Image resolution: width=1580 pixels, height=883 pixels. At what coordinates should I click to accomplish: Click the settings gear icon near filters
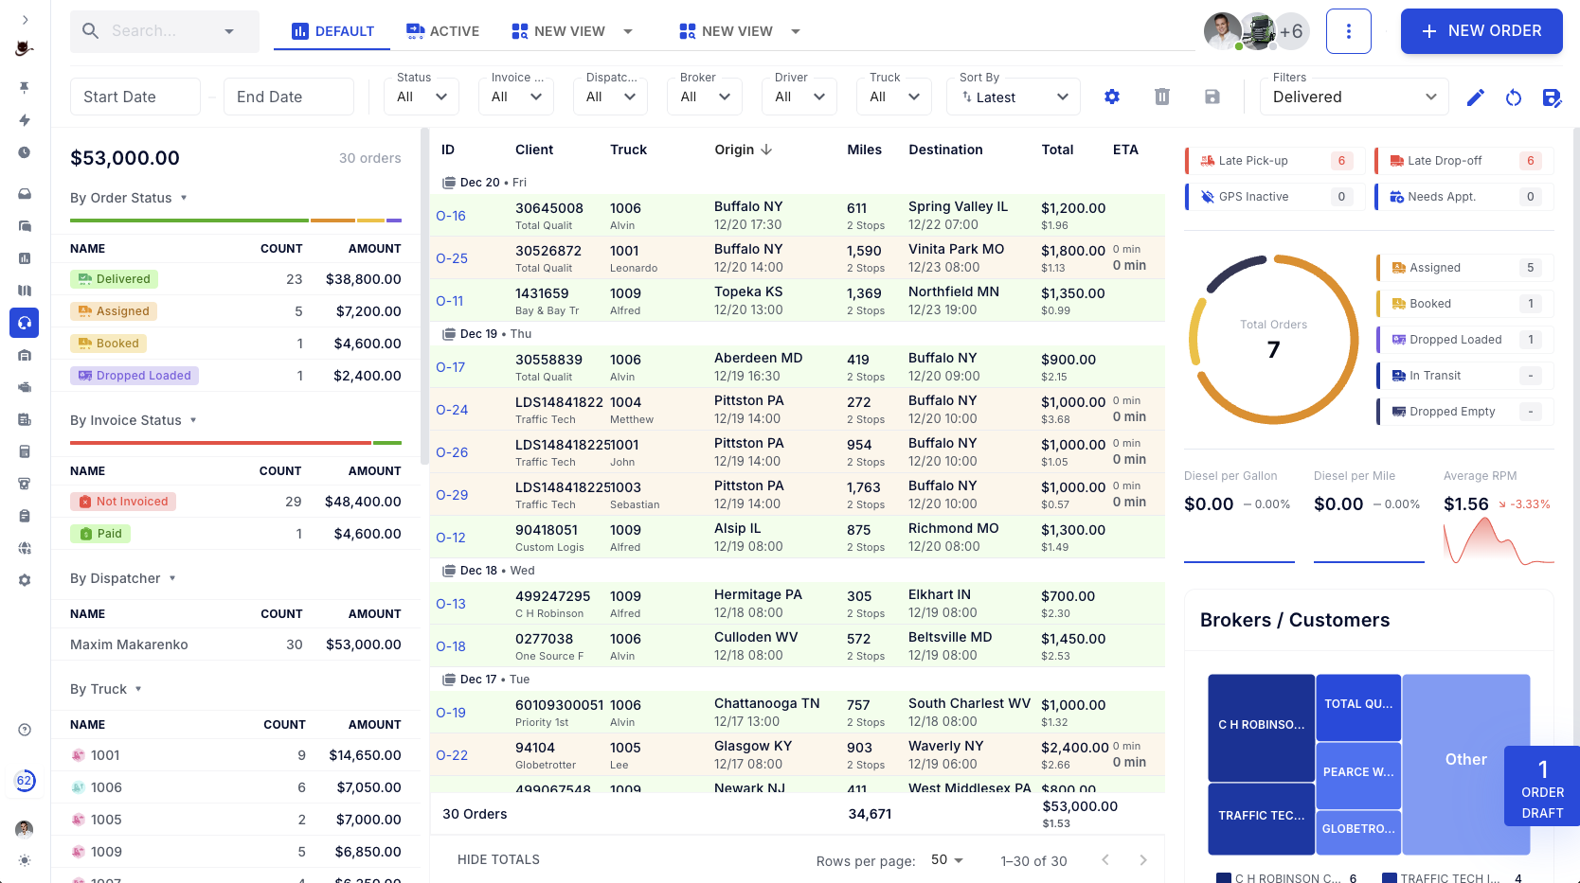point(1112,97)
